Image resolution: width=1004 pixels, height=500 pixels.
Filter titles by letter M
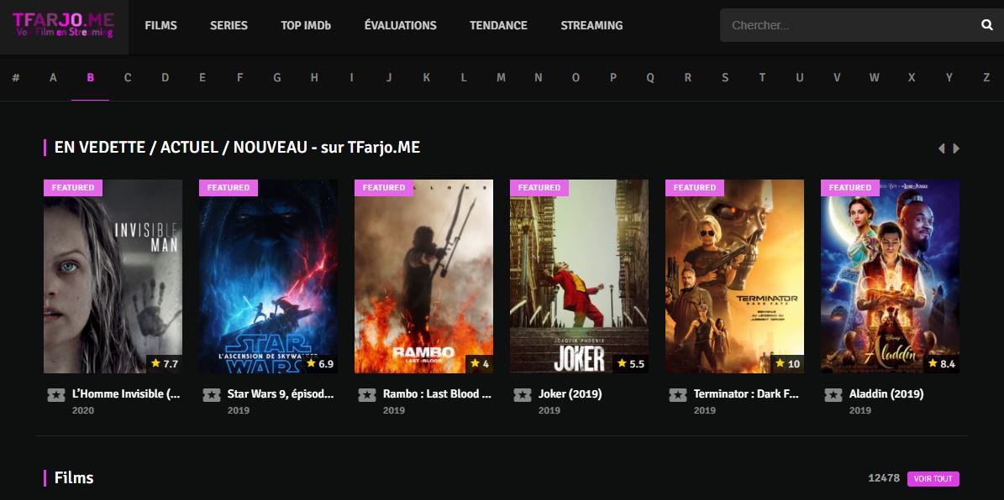501,78
